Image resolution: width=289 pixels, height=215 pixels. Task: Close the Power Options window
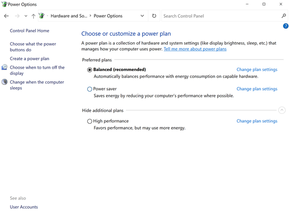[x=281, y=4]
